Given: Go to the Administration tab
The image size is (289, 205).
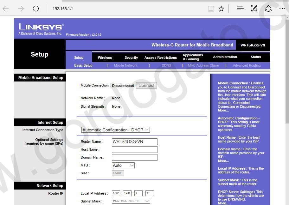Looking at the screenshot, I should tap(225, 57).
